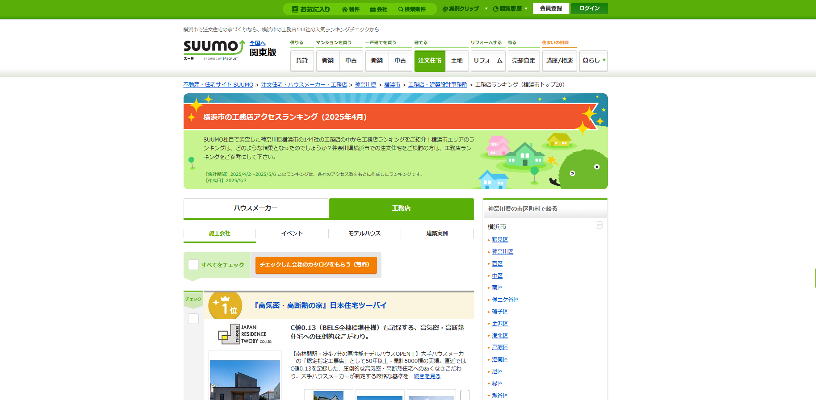Screen dimensions: 816x400
Task: Select the 注文住宅 navigation tab
Action: (x=430, y=61)
